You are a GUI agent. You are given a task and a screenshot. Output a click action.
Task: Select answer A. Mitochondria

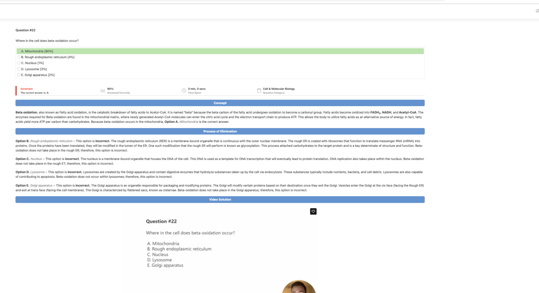tap(220, 51)
